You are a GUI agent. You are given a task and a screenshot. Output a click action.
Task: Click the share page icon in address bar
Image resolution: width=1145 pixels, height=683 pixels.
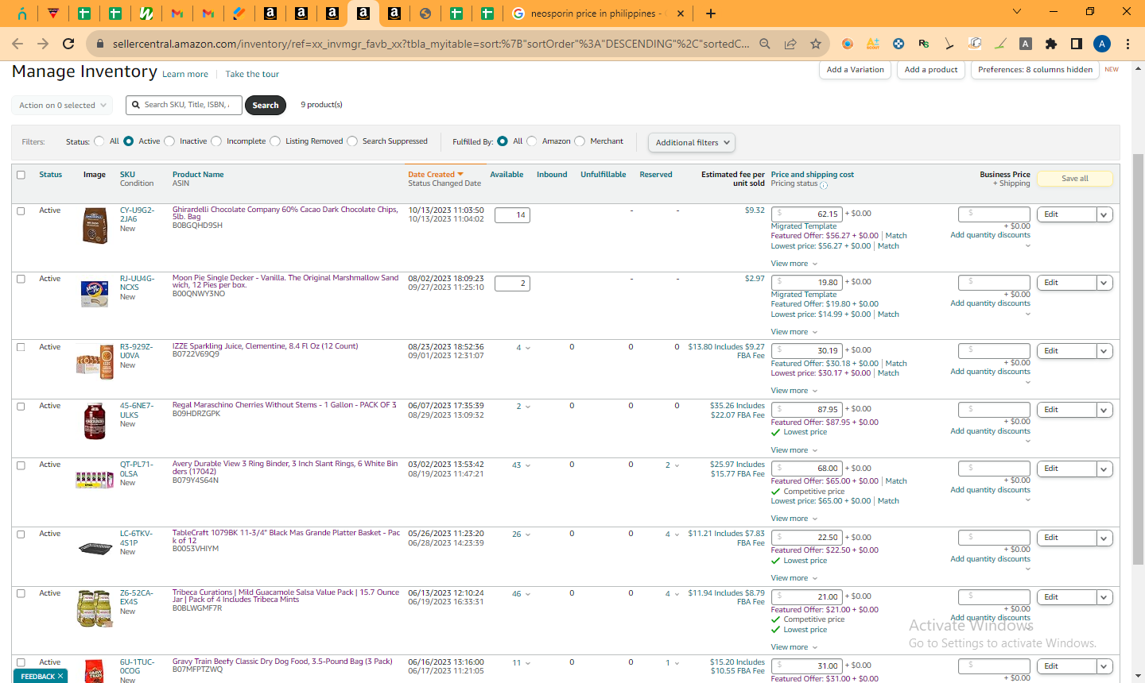coord(790,44)
